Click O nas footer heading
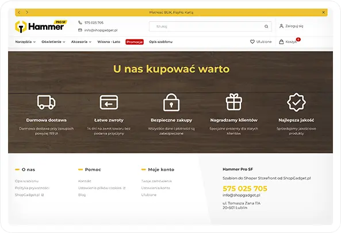Viewport: 341px width, 233px height. coord(28,169)
